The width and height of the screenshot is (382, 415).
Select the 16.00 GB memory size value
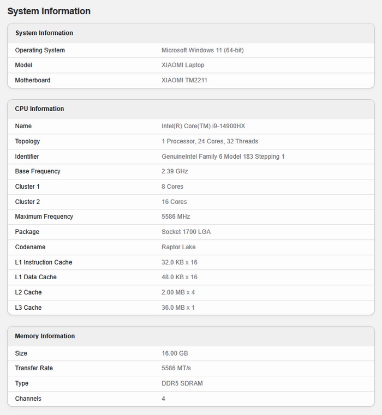point(175,353)
